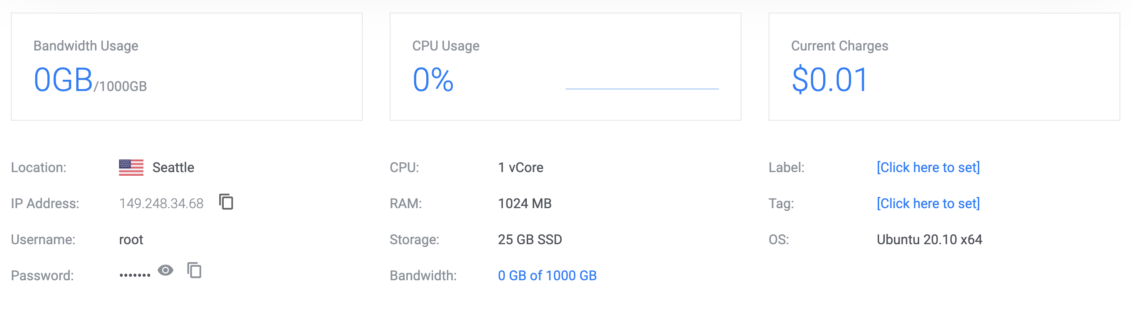Click the CPU usage graph line
This screenshot has width=1133, height=319.
coord(642,89)
